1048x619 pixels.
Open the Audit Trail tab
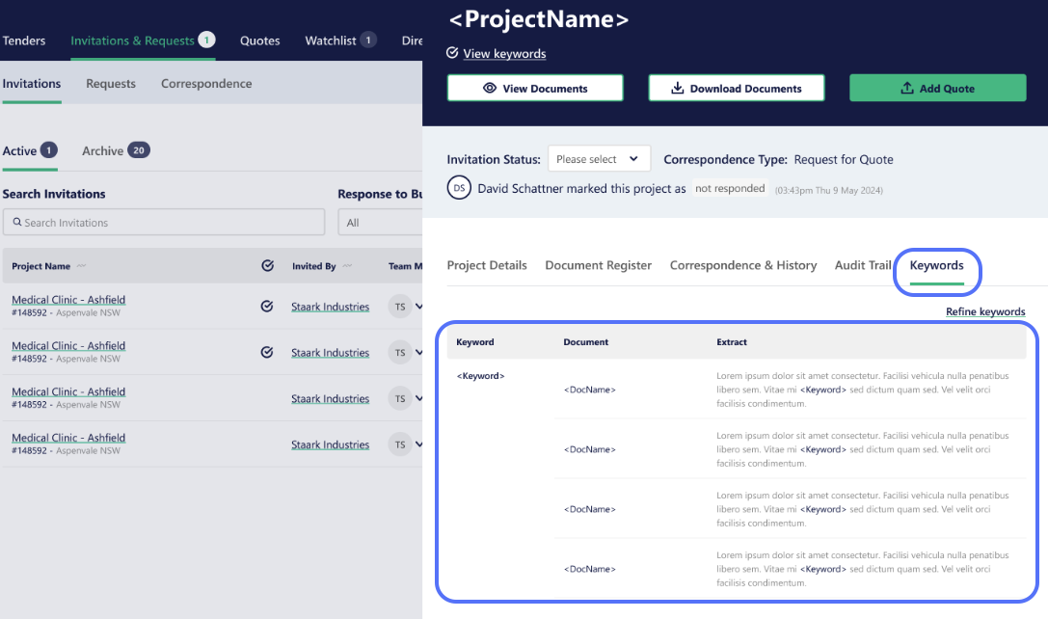(x=863, y=265)
